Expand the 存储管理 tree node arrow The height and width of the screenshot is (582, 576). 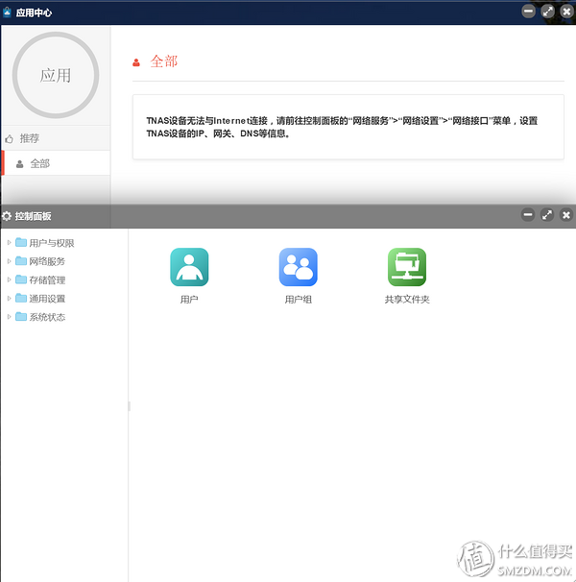pos(9,279)
